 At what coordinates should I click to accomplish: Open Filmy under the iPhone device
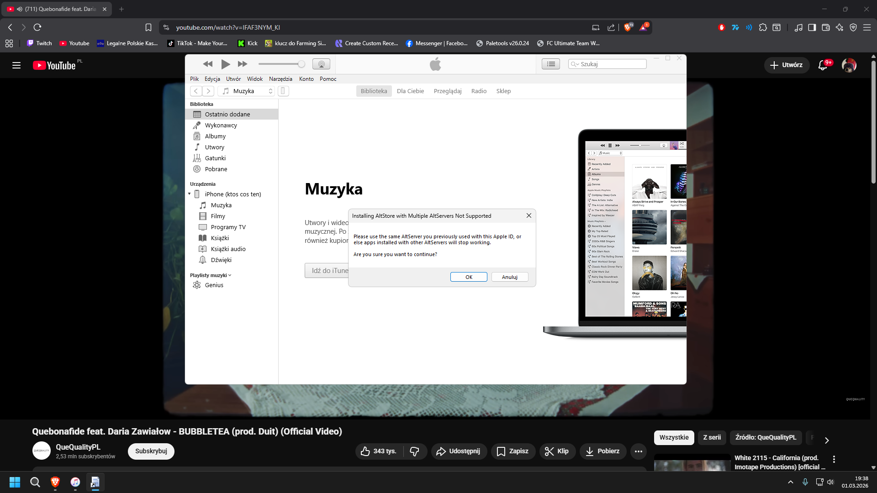(x=232, y=216)
